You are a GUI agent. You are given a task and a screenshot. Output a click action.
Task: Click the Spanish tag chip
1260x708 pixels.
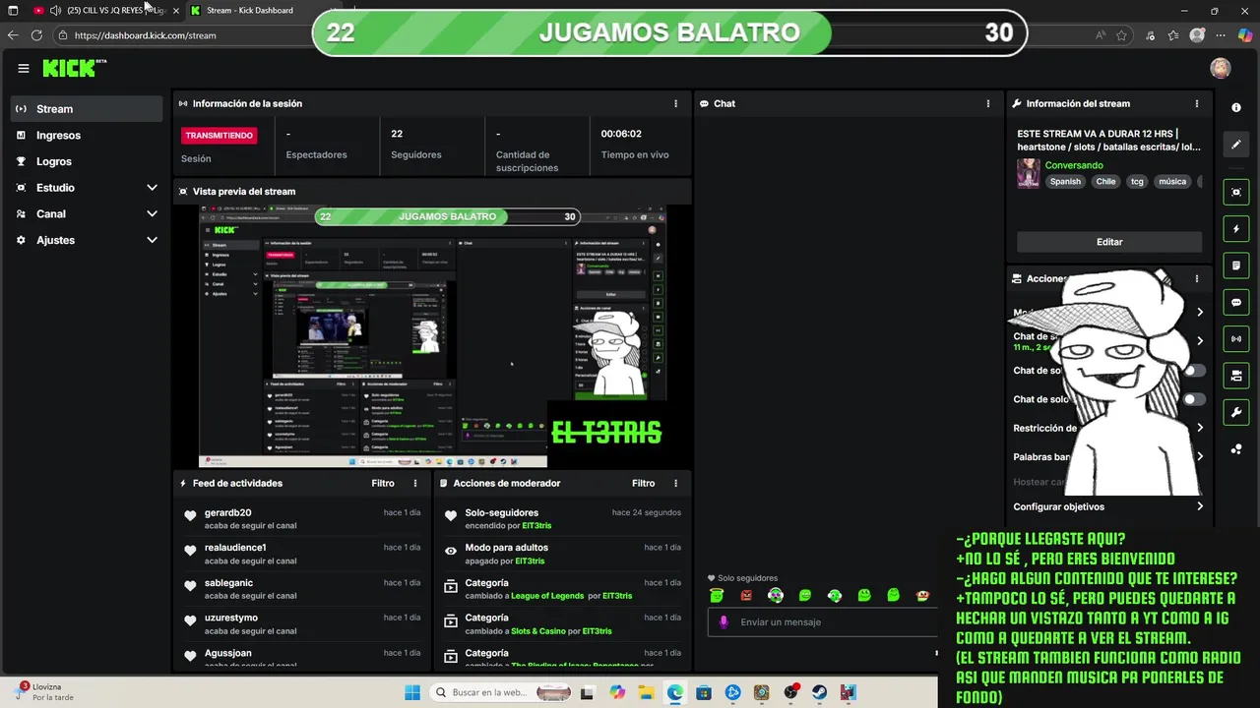coord(1065,181)
